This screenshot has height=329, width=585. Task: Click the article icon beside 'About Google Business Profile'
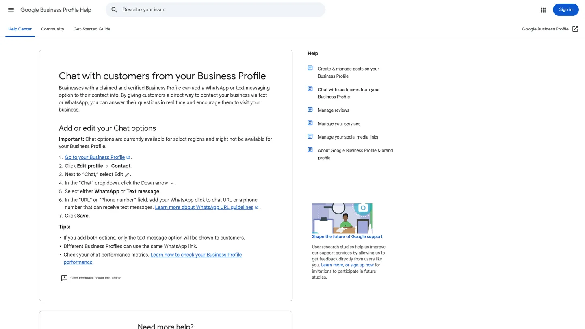coord(310,150)
